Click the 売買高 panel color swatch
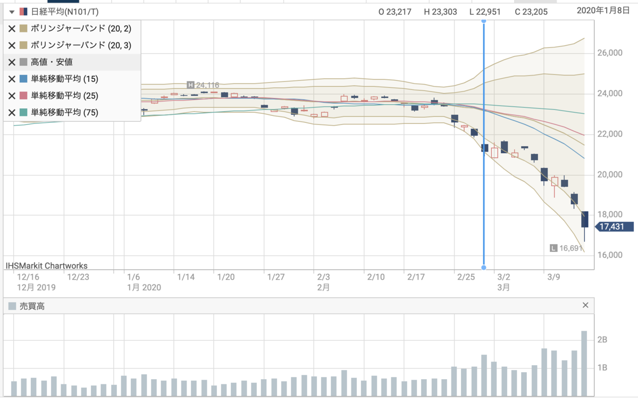 [x=12, y=306]
